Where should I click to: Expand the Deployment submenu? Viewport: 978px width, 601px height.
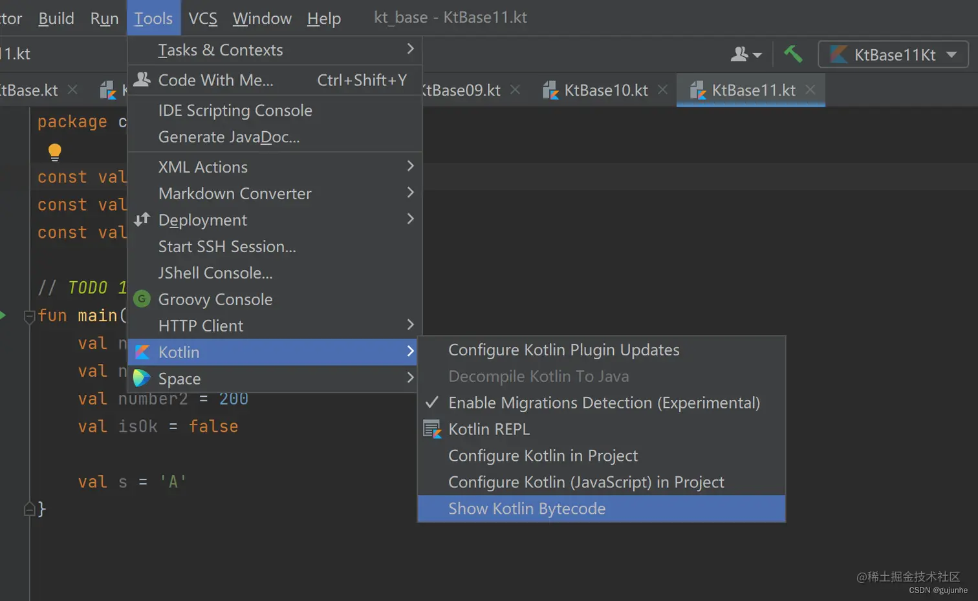tap(275, 220)
